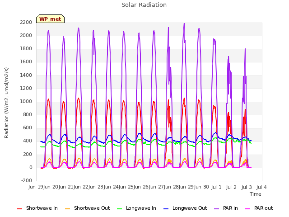
Task: Click the Jun 23 x-axis tick label
Action: click(97, 187)
